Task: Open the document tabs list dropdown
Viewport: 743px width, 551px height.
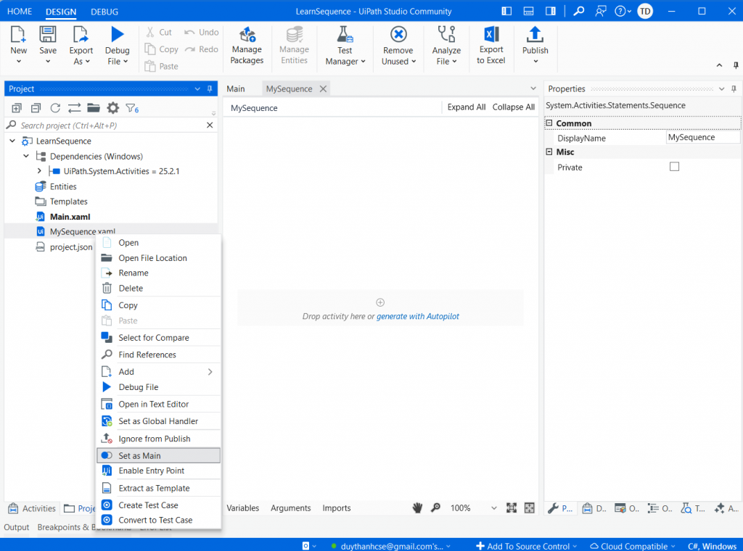Action: click(x=533, y=88)
